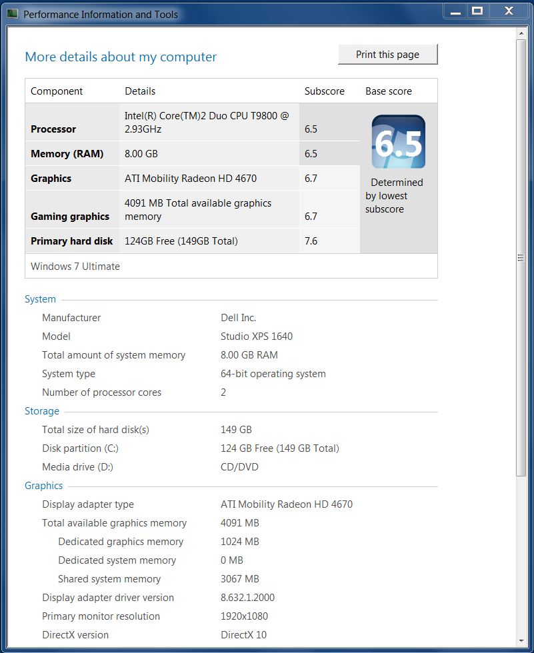Click the DirectX 10 value
This screenshot has width=534, height=653.
point(244,634)
